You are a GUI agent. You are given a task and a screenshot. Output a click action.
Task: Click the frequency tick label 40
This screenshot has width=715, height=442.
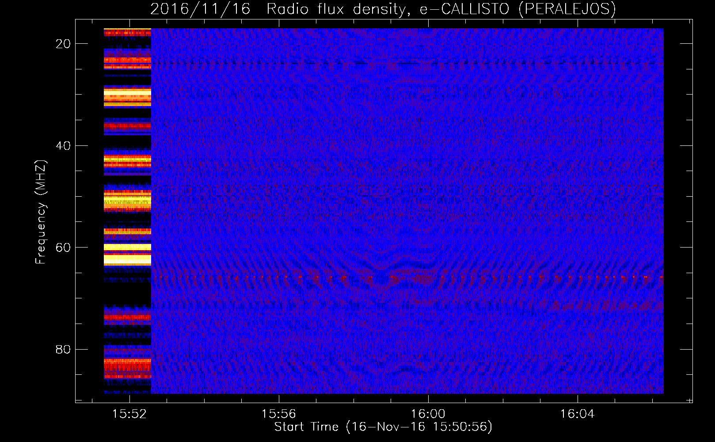pos(64,146)
